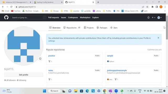Open the sample repository
The height and width of the screenshot is (94, 168).
click(x=110, y=56)
